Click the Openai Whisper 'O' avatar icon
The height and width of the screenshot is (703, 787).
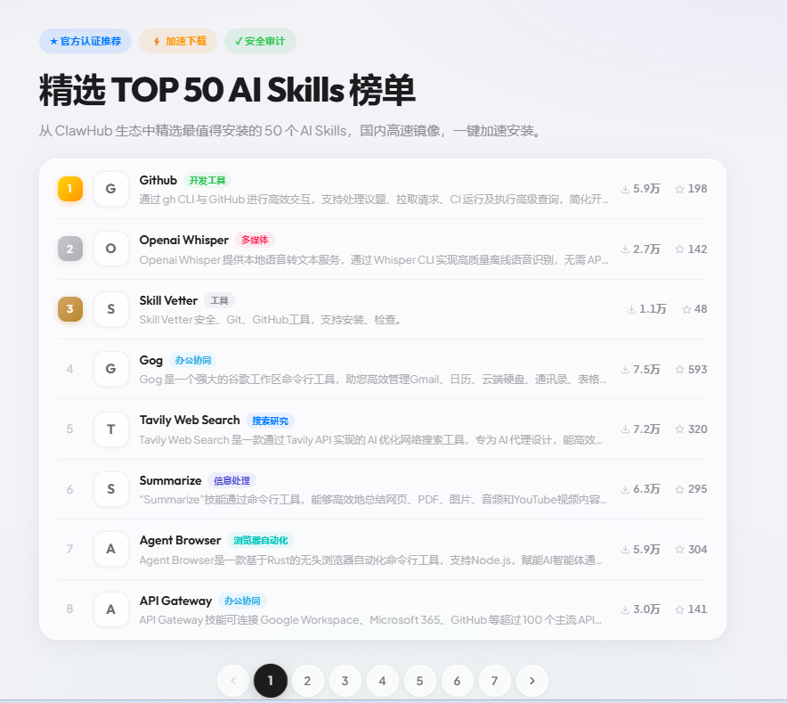point(111,249)
